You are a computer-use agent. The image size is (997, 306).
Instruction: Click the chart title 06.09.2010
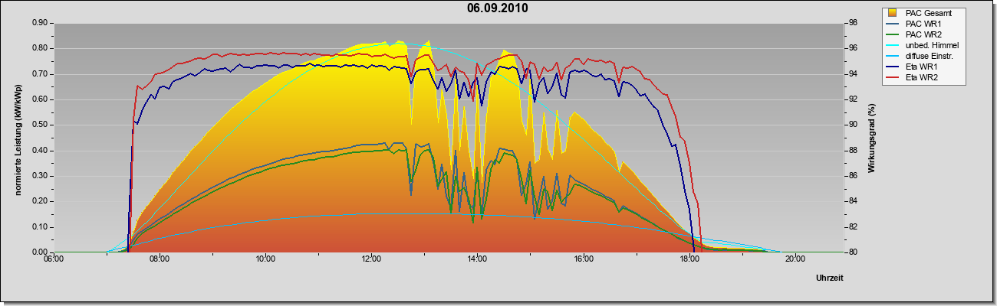[498, 8]
